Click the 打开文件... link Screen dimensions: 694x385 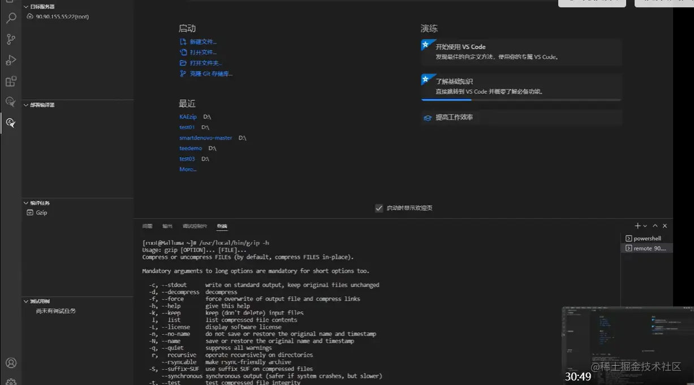[203, 52]
